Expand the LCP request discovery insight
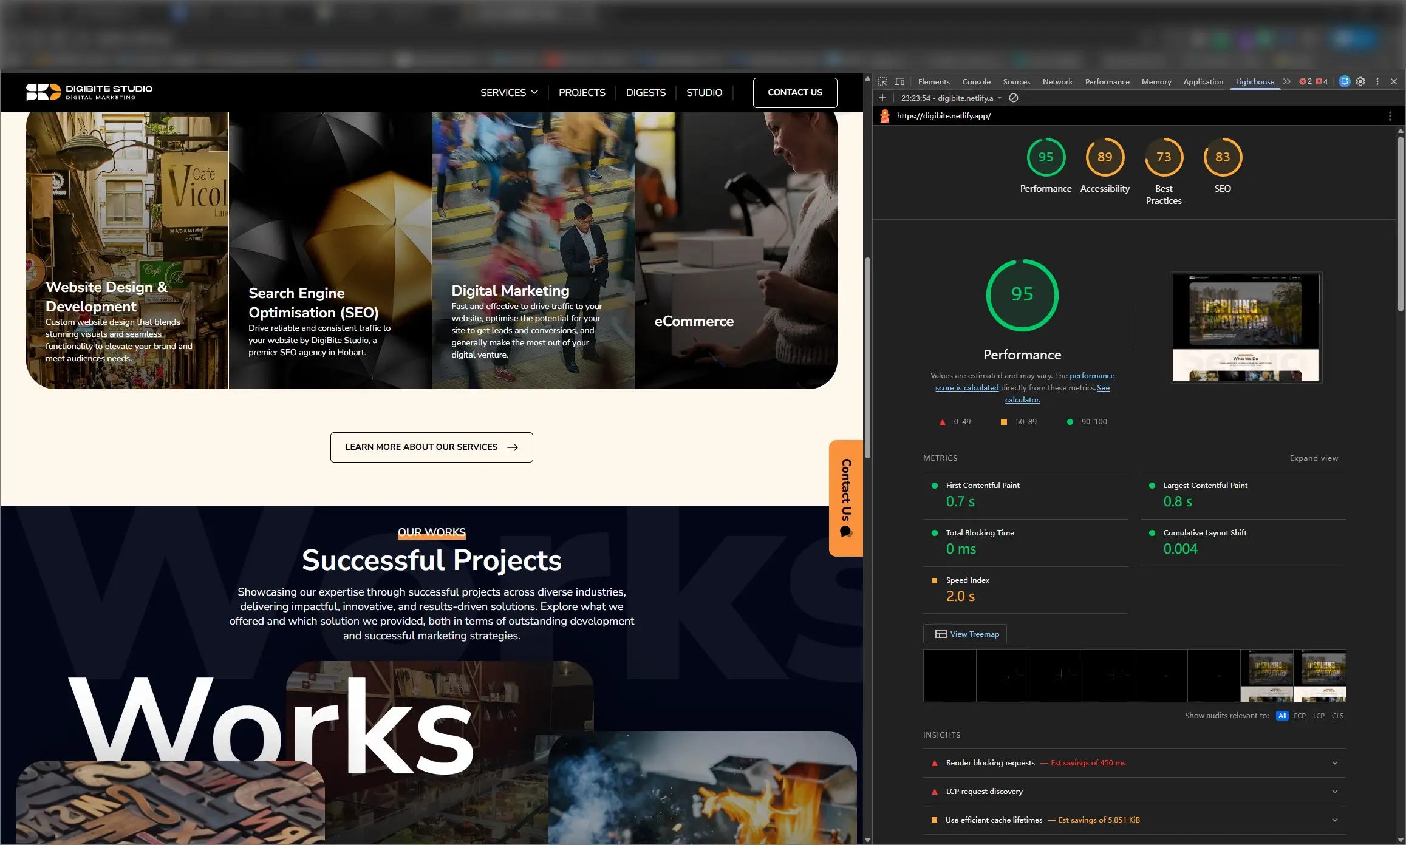The width and height of the screenshot is (1406, 845). click(1135, 792)
